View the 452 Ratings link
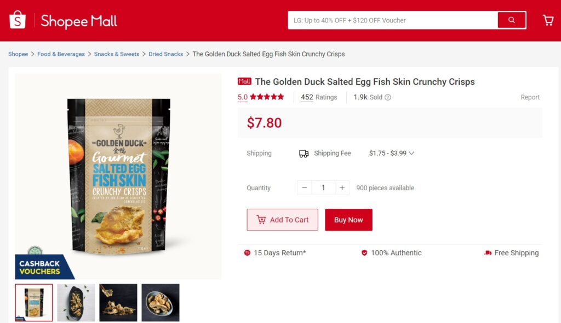The height and width of the screenshot is (323, 561). [319, 97]
